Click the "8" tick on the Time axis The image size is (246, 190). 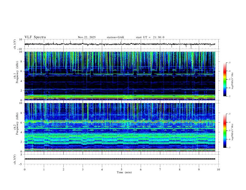tap(180, 170)
